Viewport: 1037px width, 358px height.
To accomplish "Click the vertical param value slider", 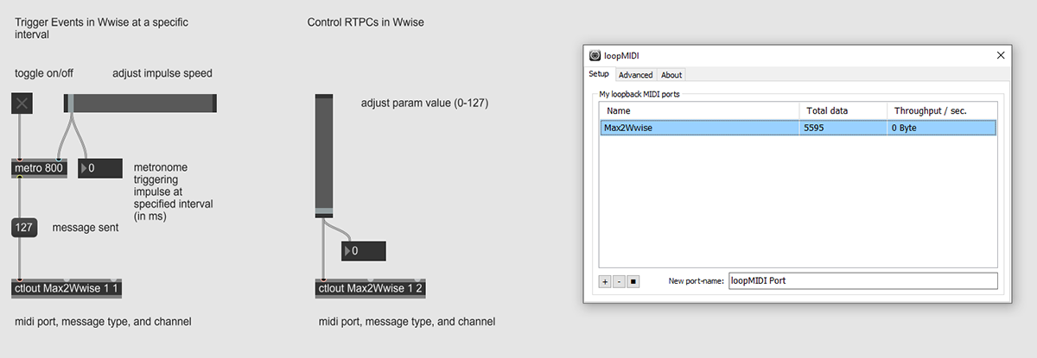I will point(324,155).
